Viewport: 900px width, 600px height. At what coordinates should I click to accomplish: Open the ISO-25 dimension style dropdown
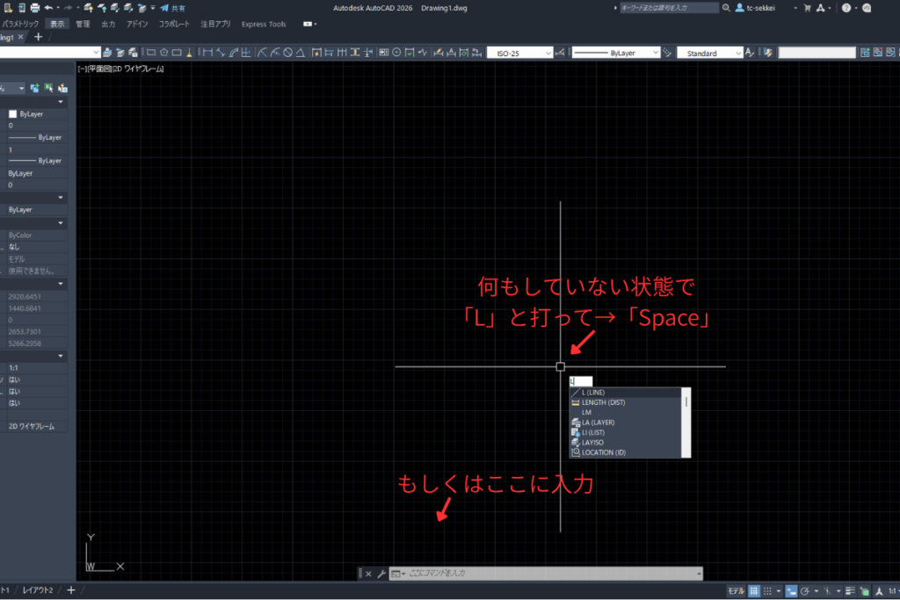(x=519, y=53)
